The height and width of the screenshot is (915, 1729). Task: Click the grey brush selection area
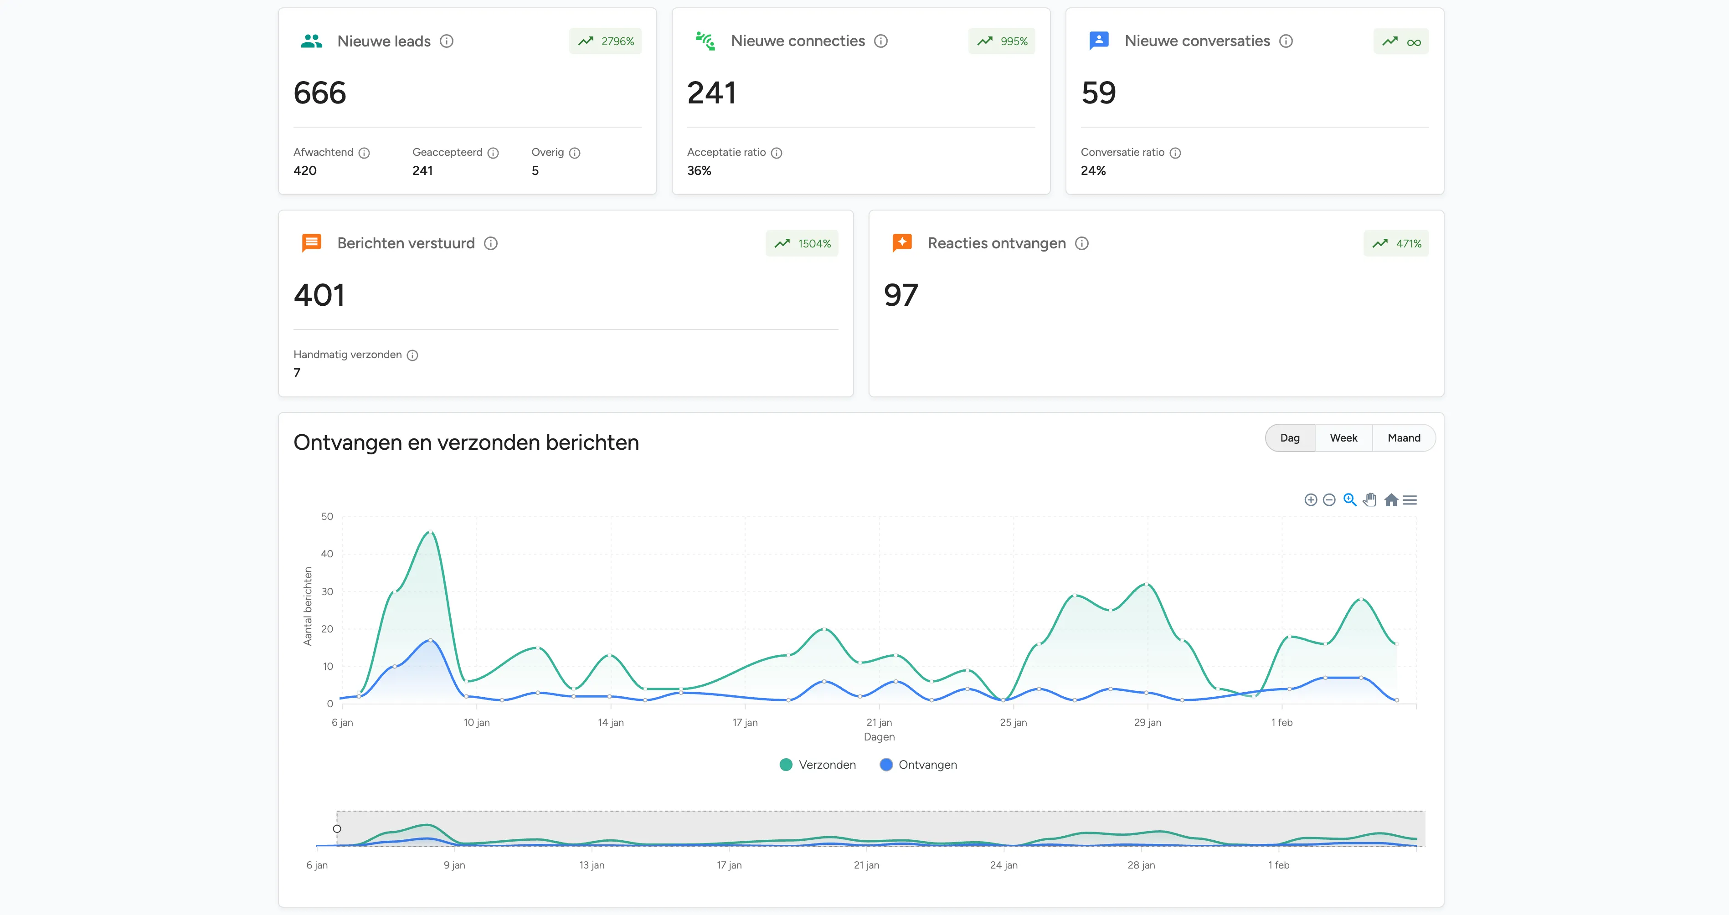pos(880,828)
